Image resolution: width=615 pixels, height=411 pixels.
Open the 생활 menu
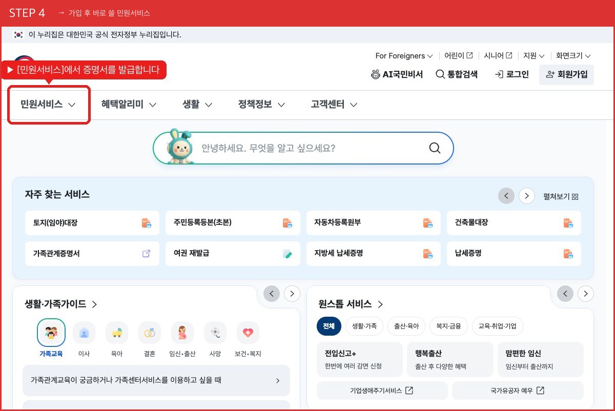tap(197, 105)
